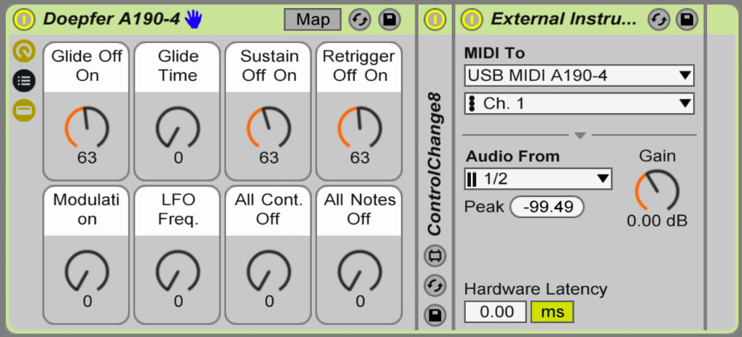Screen dimensions: 742x337
Task: Click the Doepfer A190-4 rack title
Action: point(112,19)
